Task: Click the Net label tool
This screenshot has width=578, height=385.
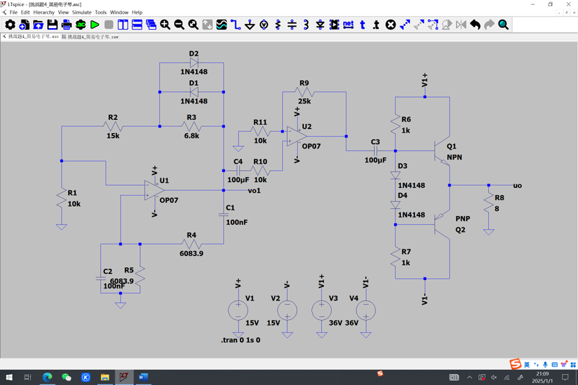Action: (348, 25)
